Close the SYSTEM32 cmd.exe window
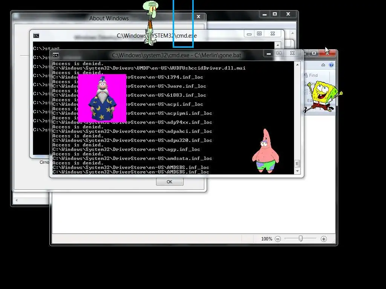The width and height of the screenshot is (386, 289). coord(273,33)
